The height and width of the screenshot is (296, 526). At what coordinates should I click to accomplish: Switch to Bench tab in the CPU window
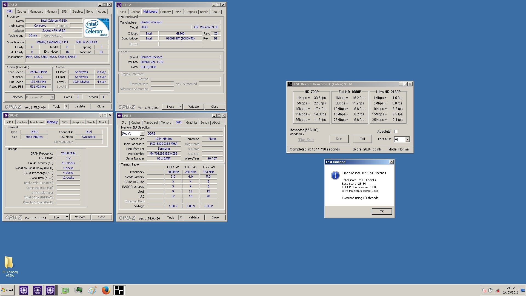(90, 12)
